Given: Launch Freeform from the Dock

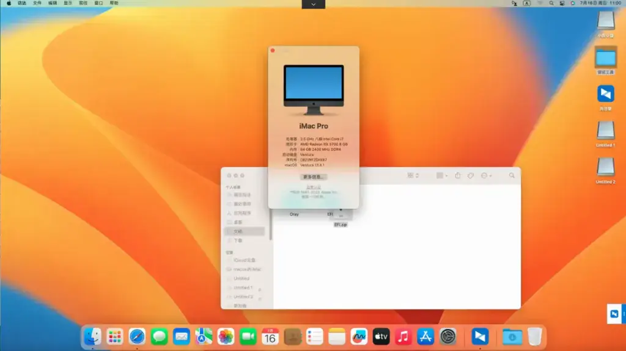Looking at the screenshot, I should [359, 336].
